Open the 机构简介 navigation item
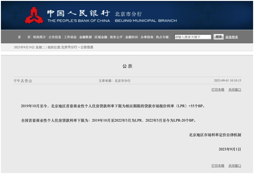 (39, 37)
